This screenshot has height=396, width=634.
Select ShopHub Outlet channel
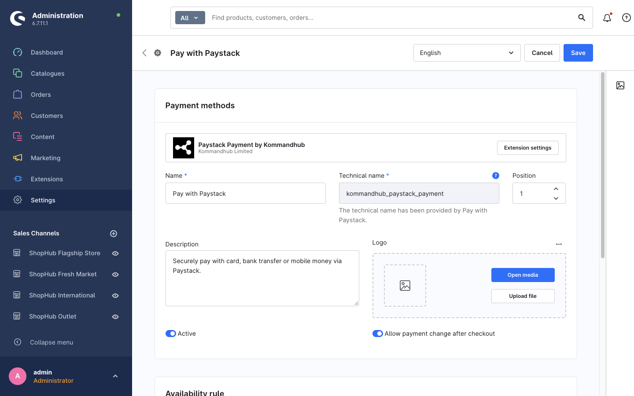pos(53,316)
